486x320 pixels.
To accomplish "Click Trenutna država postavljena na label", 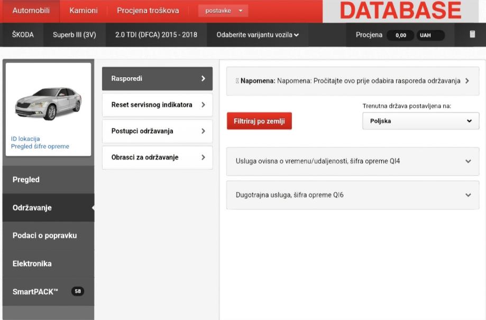I will 407,106.
